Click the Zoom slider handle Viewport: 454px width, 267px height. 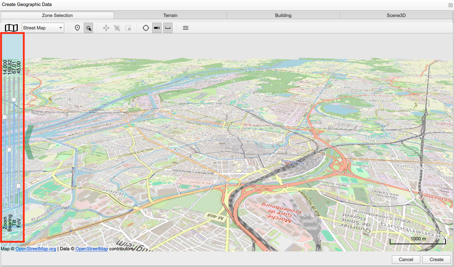tap(5, 117)
